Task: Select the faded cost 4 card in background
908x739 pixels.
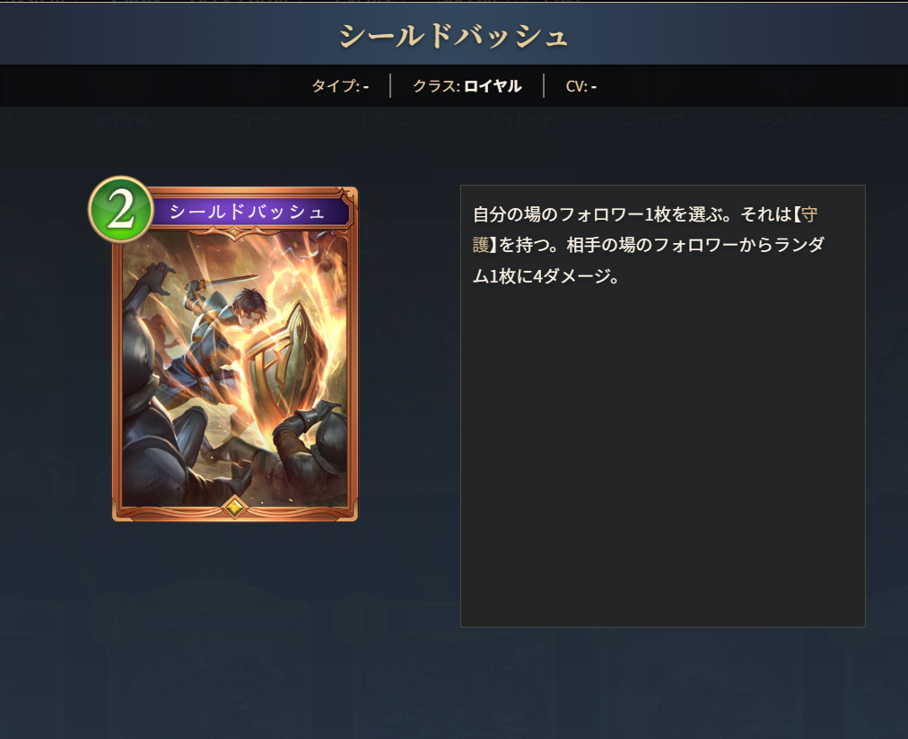Action: click(x=200, y=665)
